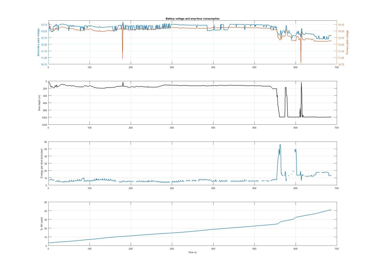Click bottom of orange voltage spike near dive 180
Image resolution: width=372 pixels, height=276 pixels.
tap(122, 58)
